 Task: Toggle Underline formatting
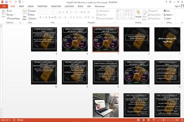(46, 17)
